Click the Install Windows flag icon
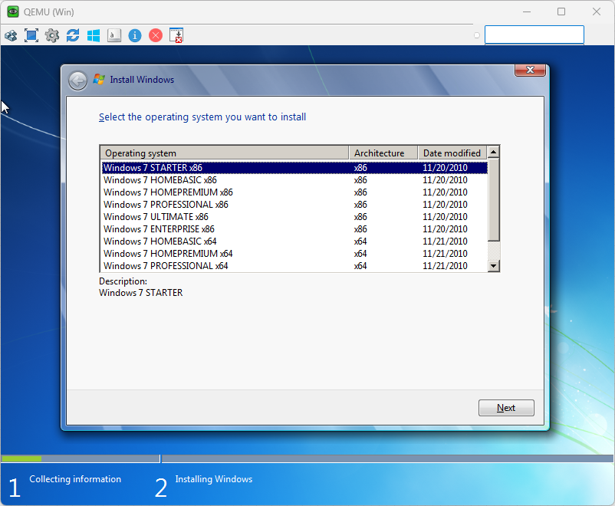The height and width of the screenshot is (506, 615). [x=98, y=79]
